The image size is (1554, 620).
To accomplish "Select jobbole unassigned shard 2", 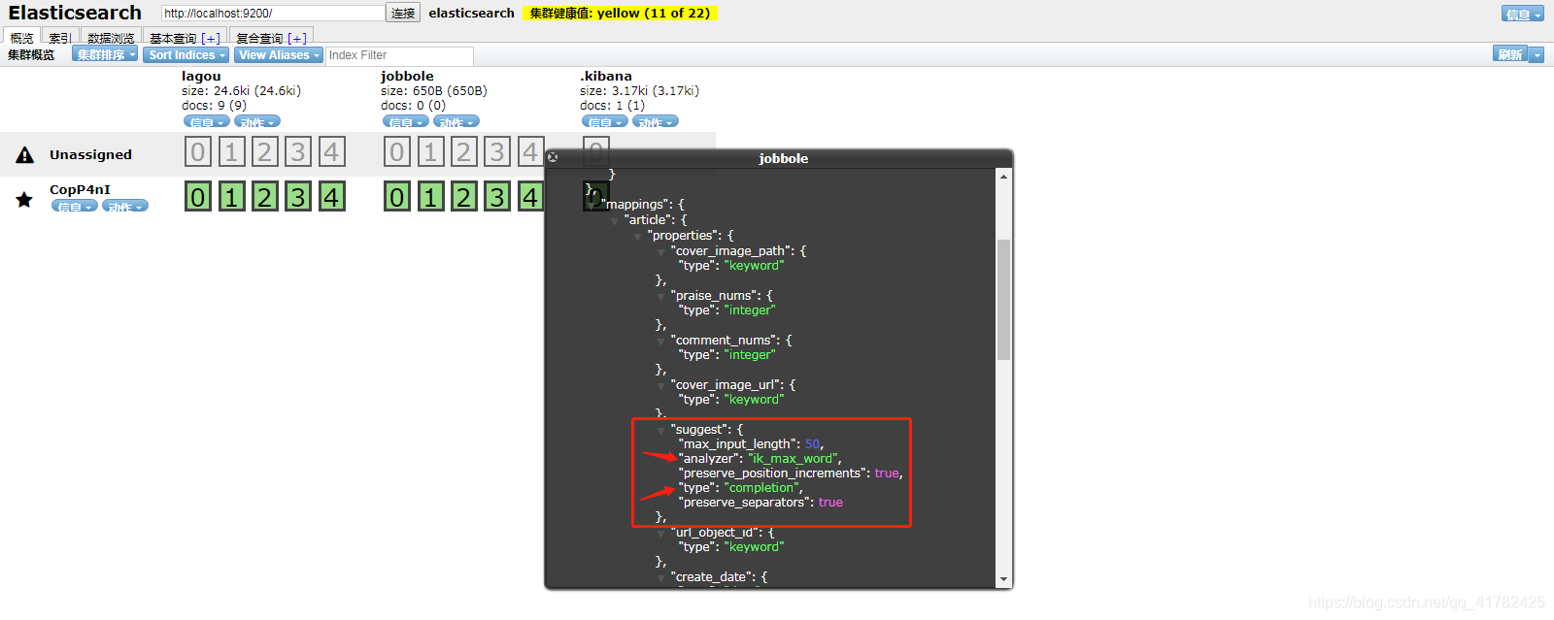I will (463, 152).
